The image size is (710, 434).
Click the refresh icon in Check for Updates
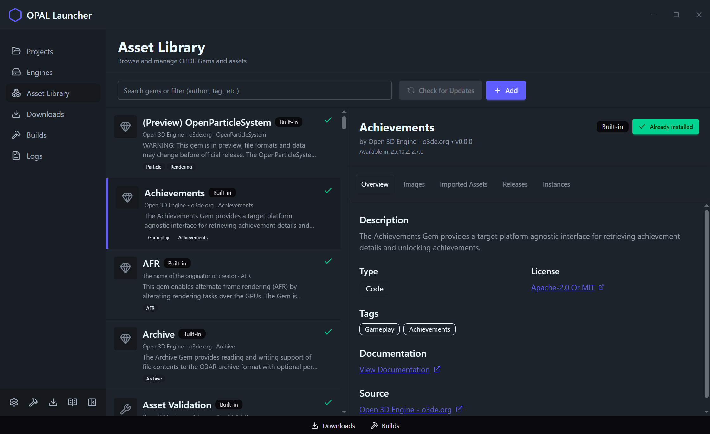411,91
